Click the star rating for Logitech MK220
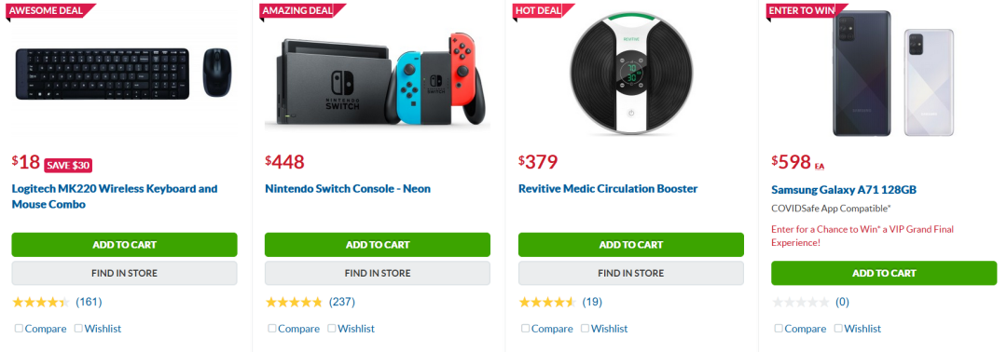This screenshot has height=352, width=1007. (40, 302)
